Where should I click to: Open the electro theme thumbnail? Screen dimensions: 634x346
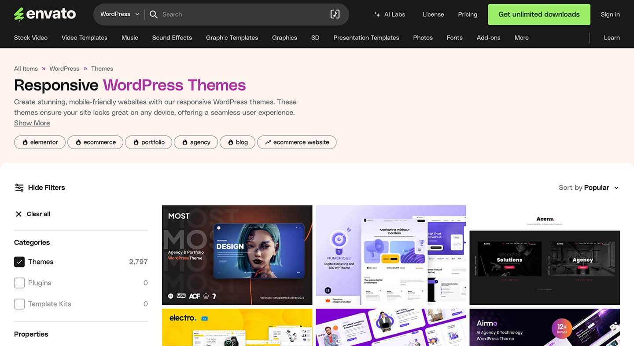237,327
